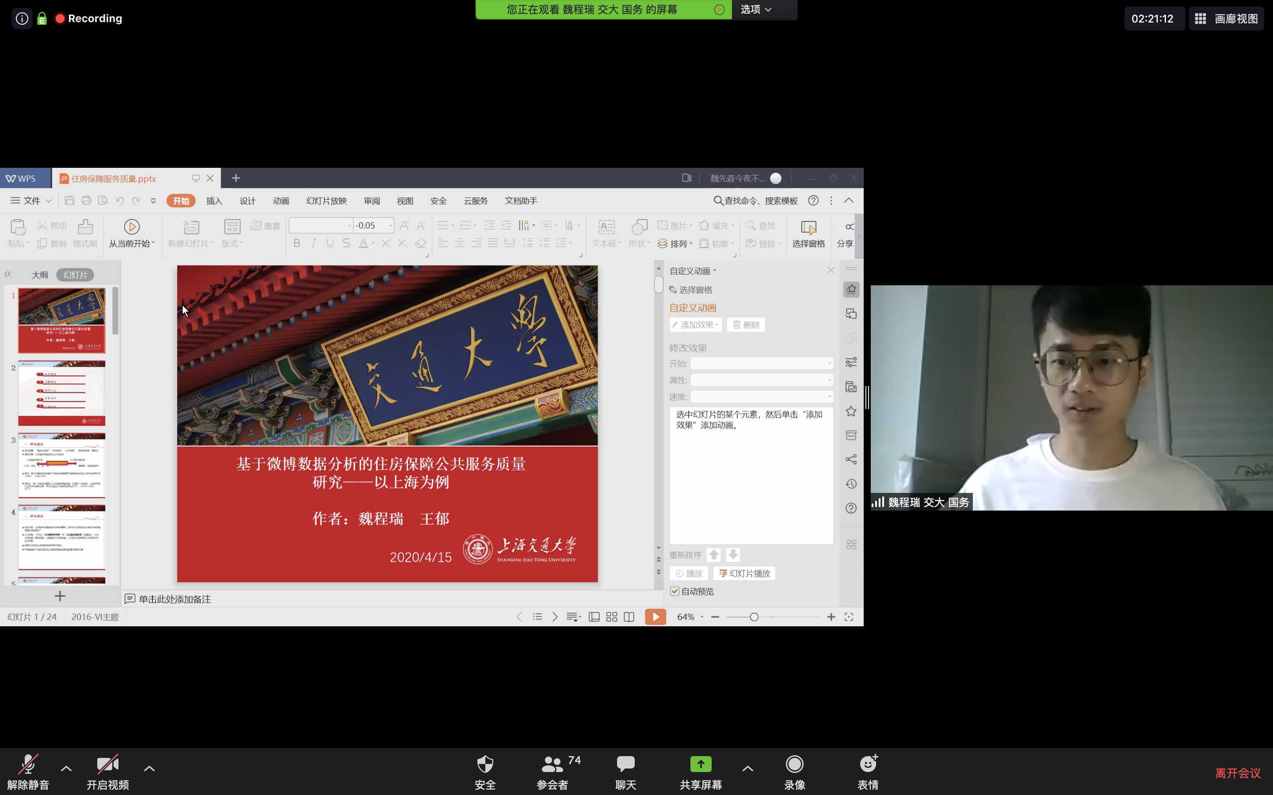Switch to slide sorter grid view icon

pyautogui.click(x=611, y=617)
